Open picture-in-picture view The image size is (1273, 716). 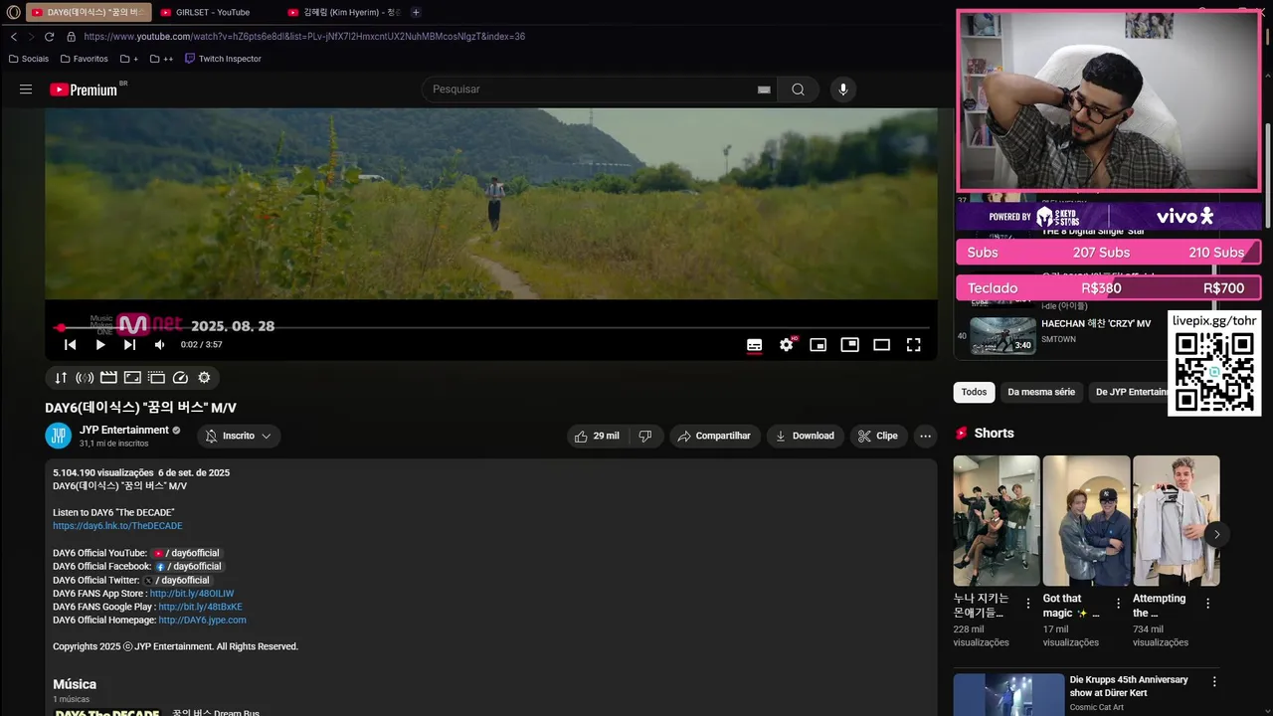click(849, 345)
